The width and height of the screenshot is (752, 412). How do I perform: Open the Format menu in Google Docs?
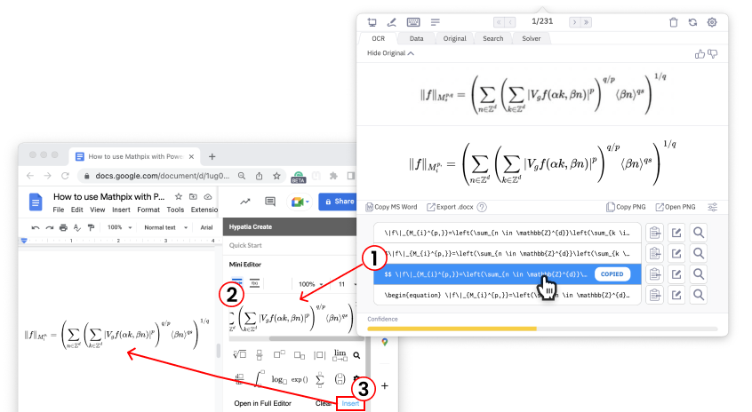pyautogui.click(x=148, y=210)
